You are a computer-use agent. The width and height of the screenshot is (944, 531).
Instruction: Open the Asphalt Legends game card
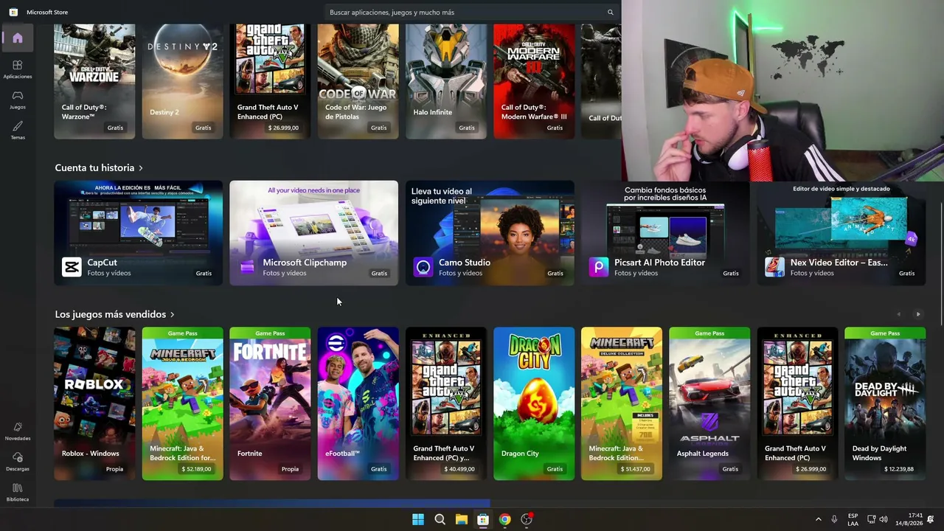click(x=709, y=403)
